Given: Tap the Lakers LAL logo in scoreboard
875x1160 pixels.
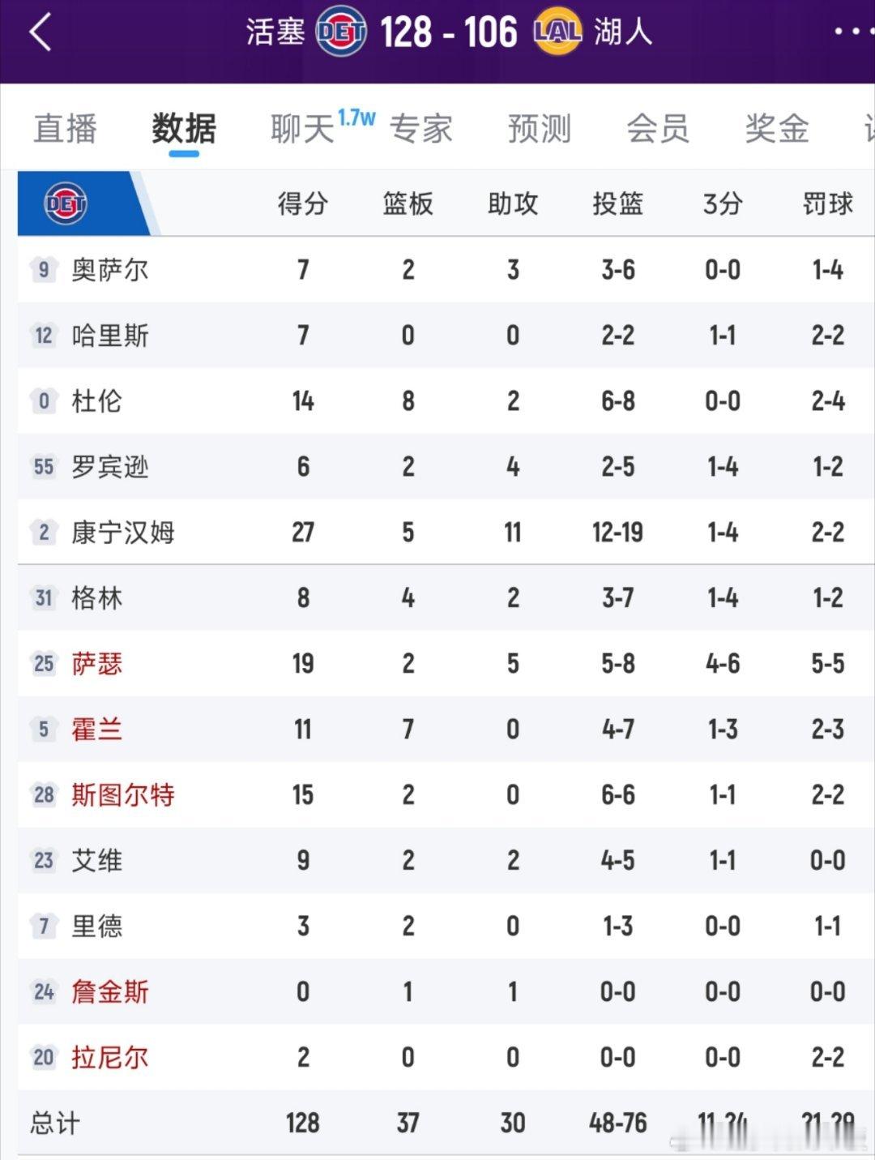Looking at the screenshot, I should coord(557,32).
